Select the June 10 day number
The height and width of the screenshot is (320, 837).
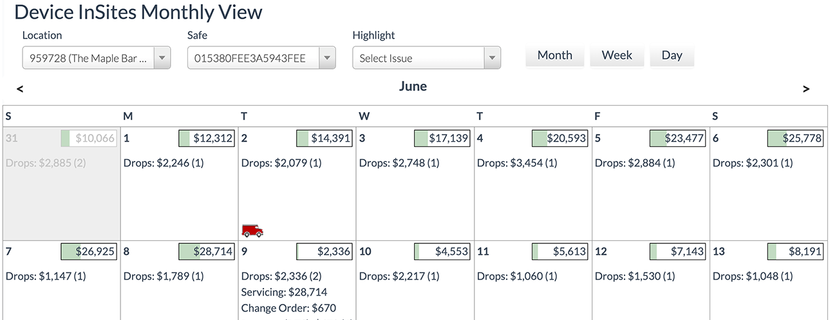pos(365,252)
